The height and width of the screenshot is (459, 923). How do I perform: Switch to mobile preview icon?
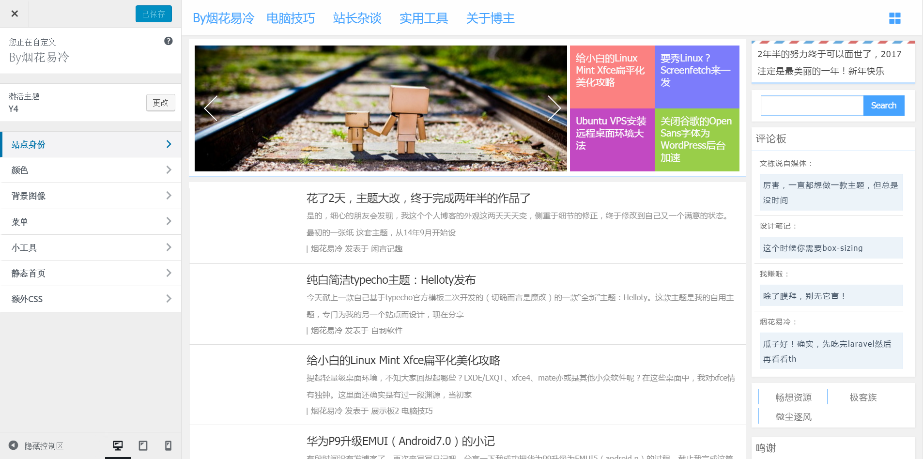(x=168, y=445)
